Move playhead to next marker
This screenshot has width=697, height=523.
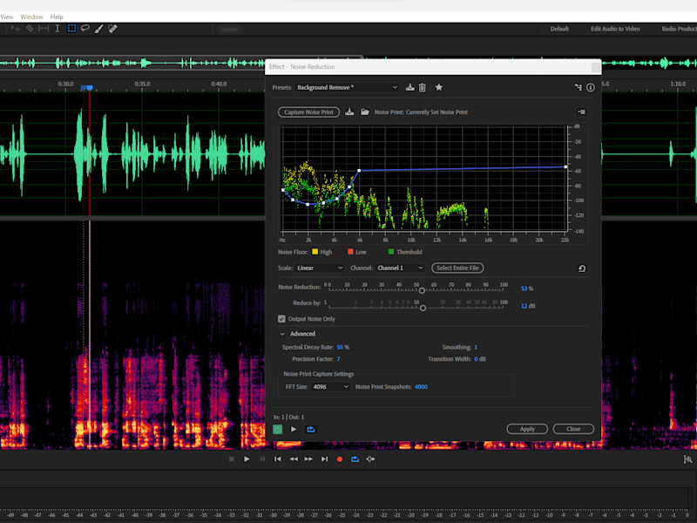pyautogui.click(x=324, y=459)
